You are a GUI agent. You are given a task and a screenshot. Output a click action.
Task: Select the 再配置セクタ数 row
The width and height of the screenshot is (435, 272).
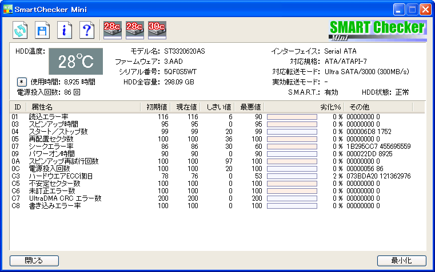[x=217, y=139]
